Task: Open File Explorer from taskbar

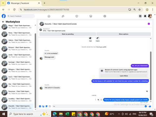Action: (61, 114)
